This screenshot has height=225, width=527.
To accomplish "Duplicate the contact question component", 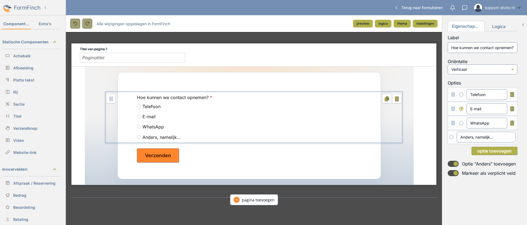I will [x=387, y=99].
